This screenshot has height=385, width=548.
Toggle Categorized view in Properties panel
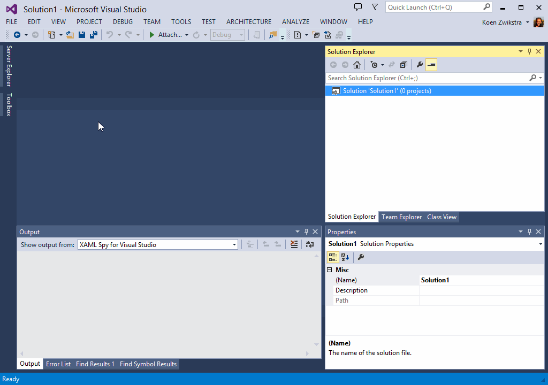pos(333,257)
